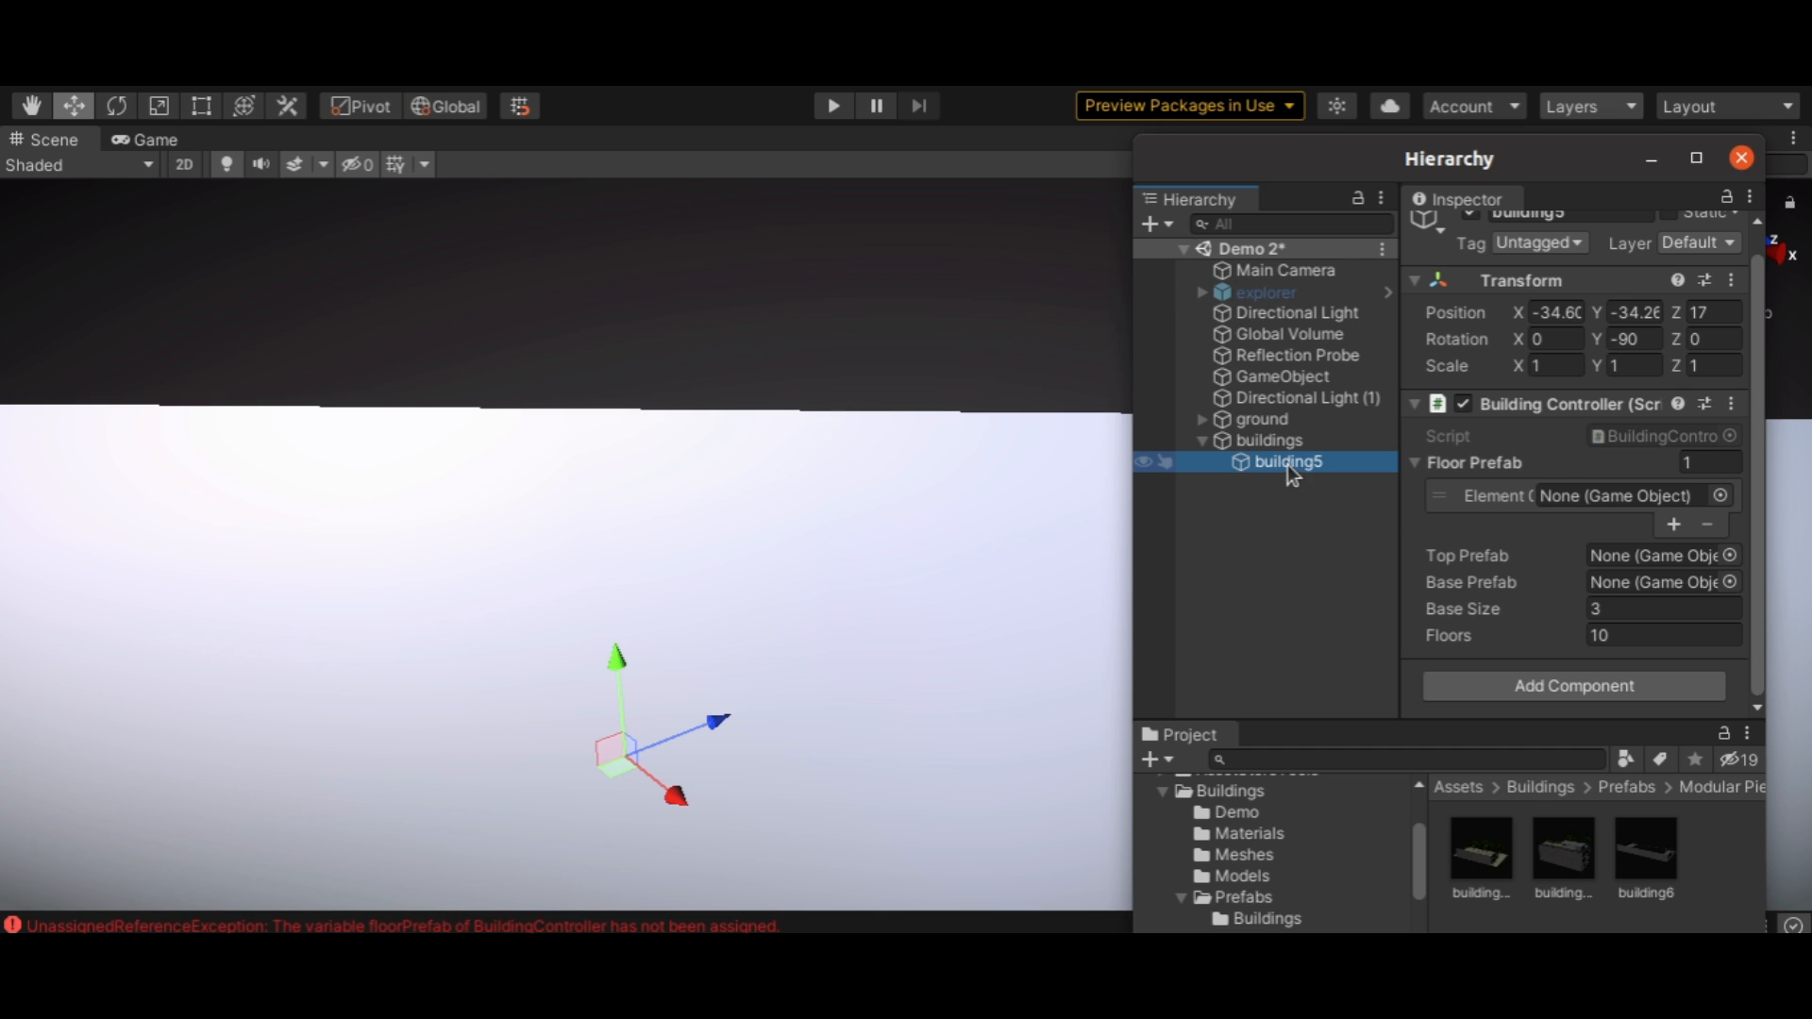Add Floor Prefab element plus

point(1673,524)
